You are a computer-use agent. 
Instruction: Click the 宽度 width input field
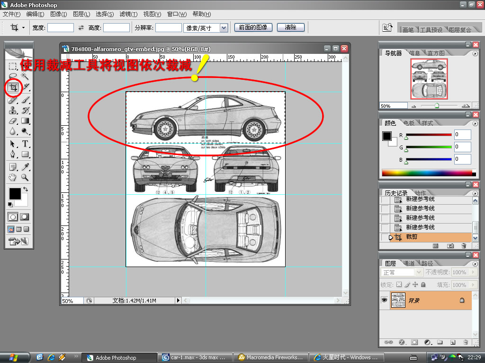click(x=60, y=28)
